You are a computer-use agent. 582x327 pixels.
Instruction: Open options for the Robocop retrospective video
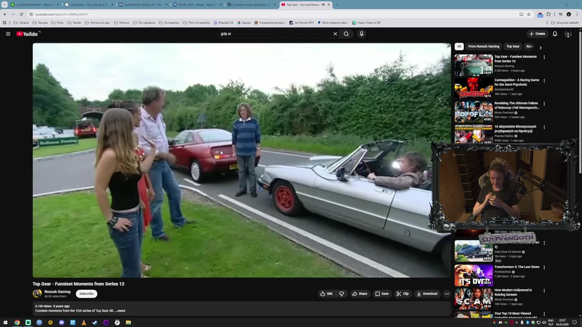[544, 104]
